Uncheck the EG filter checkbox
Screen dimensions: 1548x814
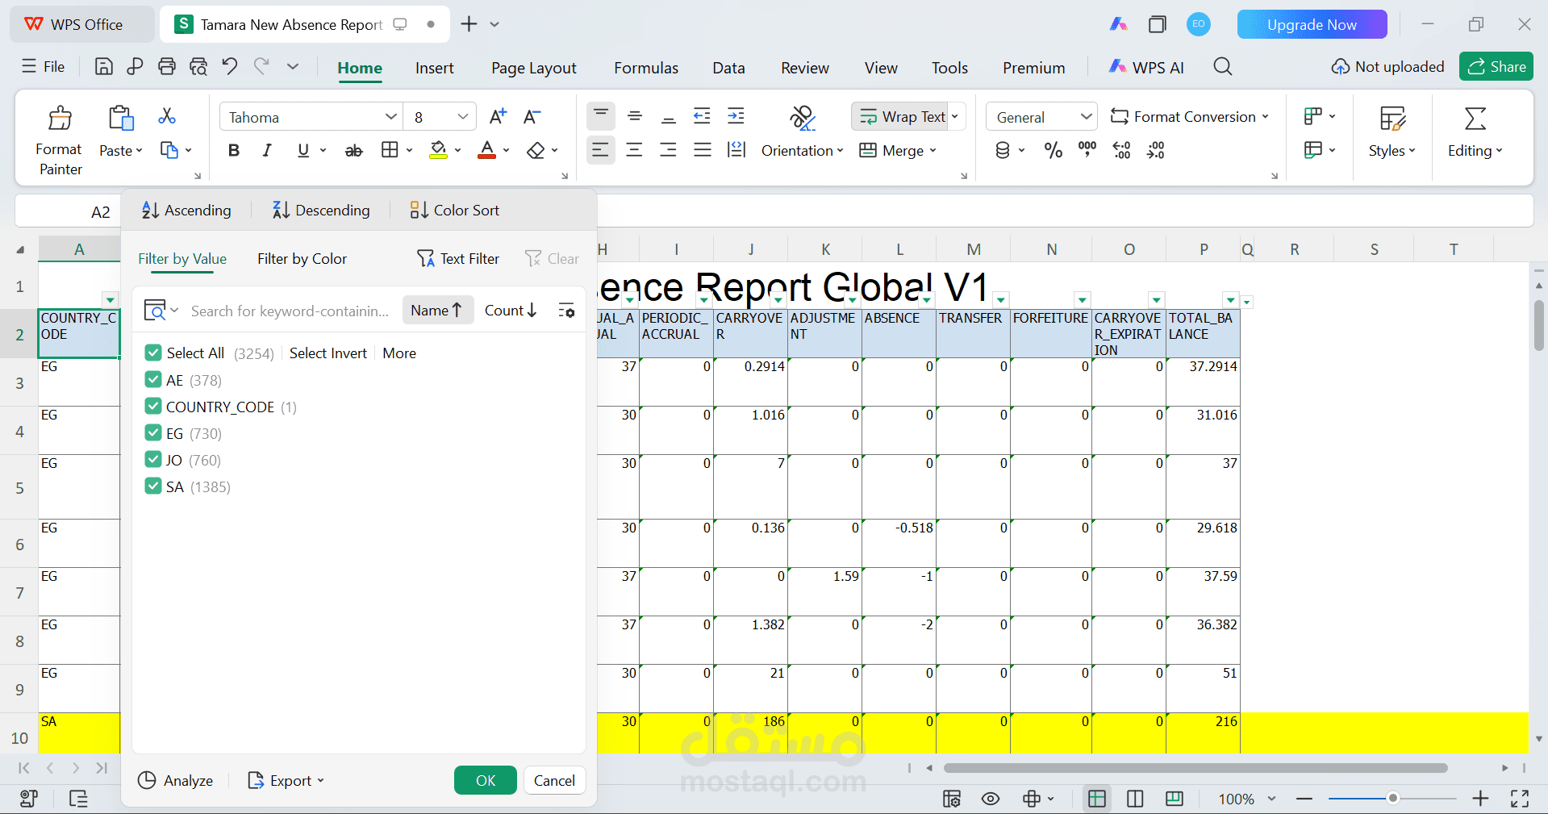coord(153,432)
